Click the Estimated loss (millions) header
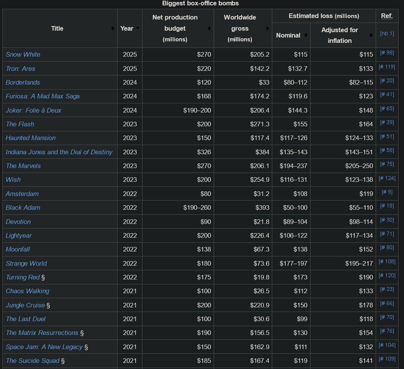The image size is (404, 369). [324, 16]
